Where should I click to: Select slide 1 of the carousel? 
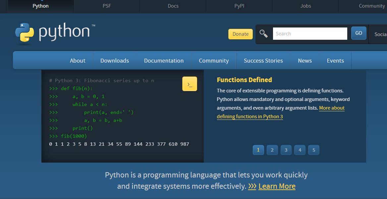258,150
